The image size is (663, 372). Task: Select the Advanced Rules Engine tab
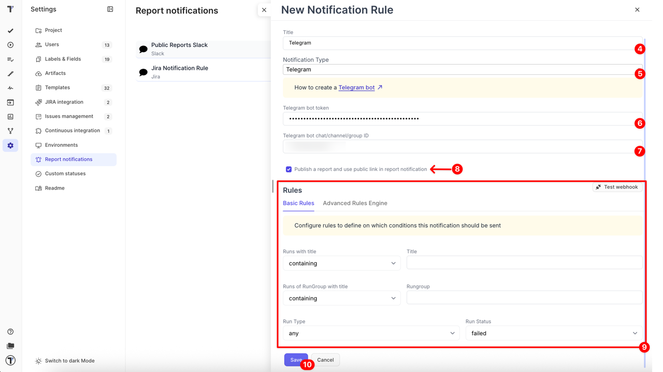355,203
